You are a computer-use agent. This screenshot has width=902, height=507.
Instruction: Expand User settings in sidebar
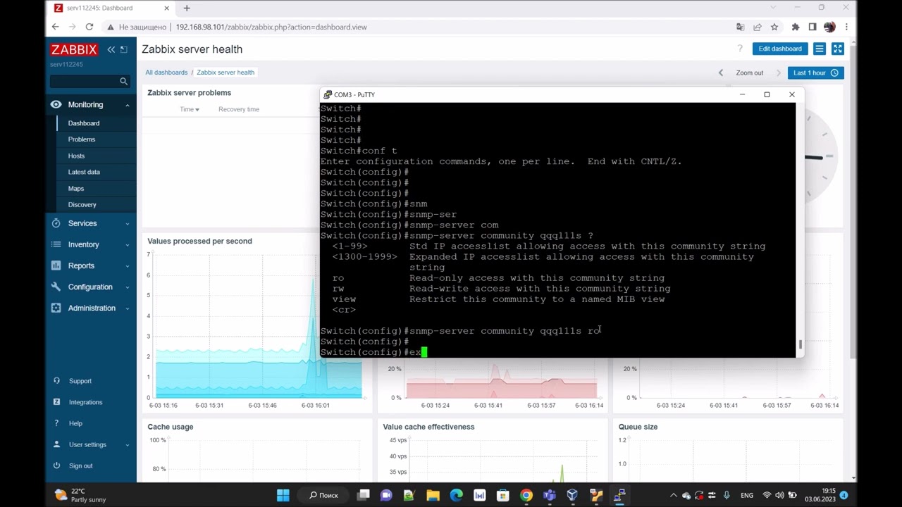91,444
